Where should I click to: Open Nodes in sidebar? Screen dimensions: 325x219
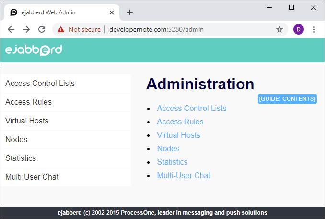pyautogui.click(x=66, y=139)
